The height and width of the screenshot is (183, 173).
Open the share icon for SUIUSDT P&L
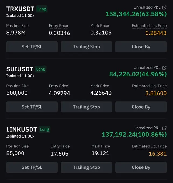164,68
